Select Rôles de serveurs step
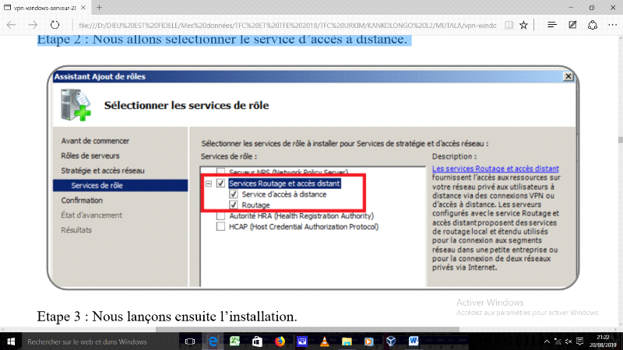The height and width of the screenshot is (350, 623). tap(90, 156)
